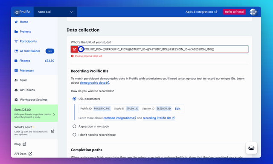
Task: Click the AI Task Builder icon
Action: (16, 51)
